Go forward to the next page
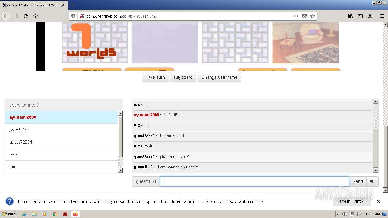This screenshot has width=388, height=218. point(16,16)
